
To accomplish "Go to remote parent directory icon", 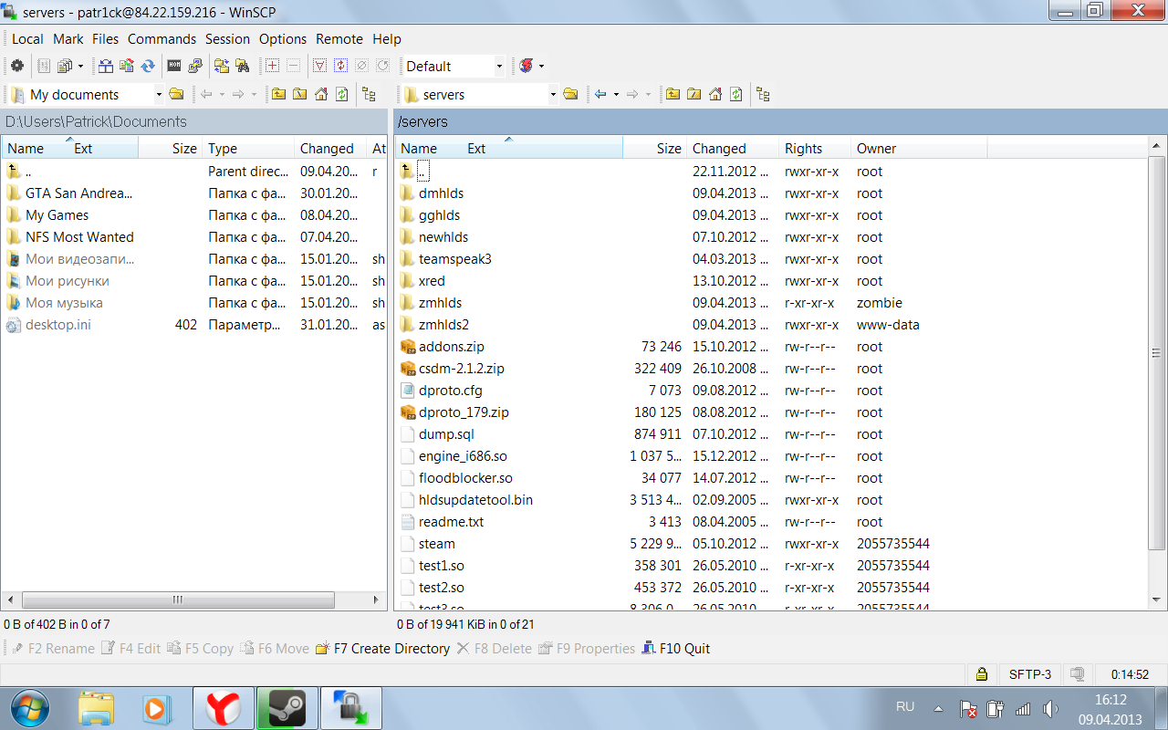I will coord(673,94).
